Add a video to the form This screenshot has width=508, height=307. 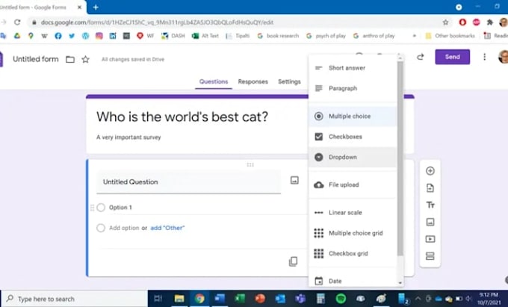[430, 239]
